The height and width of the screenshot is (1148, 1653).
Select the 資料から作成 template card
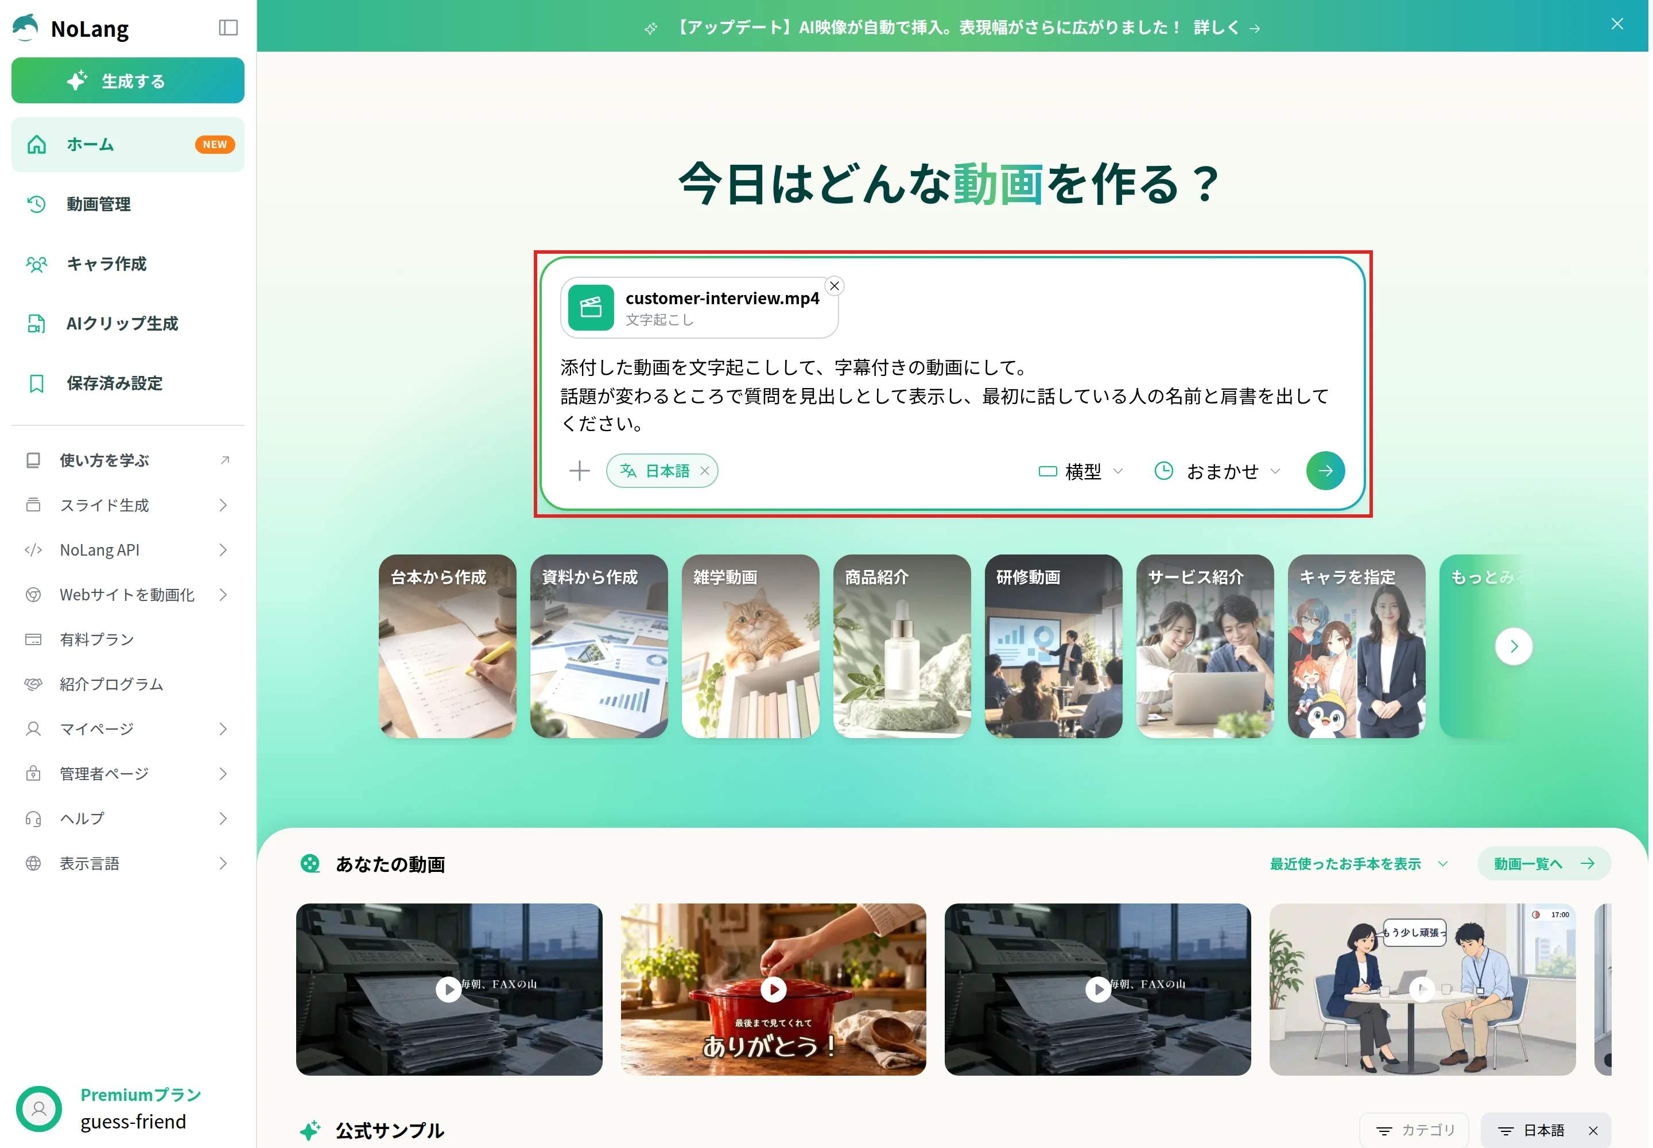[599, 646]
